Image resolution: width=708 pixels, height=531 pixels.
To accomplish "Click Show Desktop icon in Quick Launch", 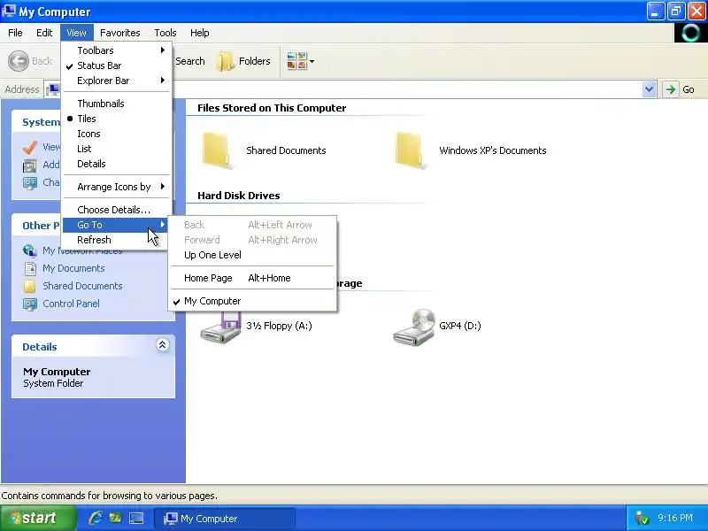I will point(136,518).
